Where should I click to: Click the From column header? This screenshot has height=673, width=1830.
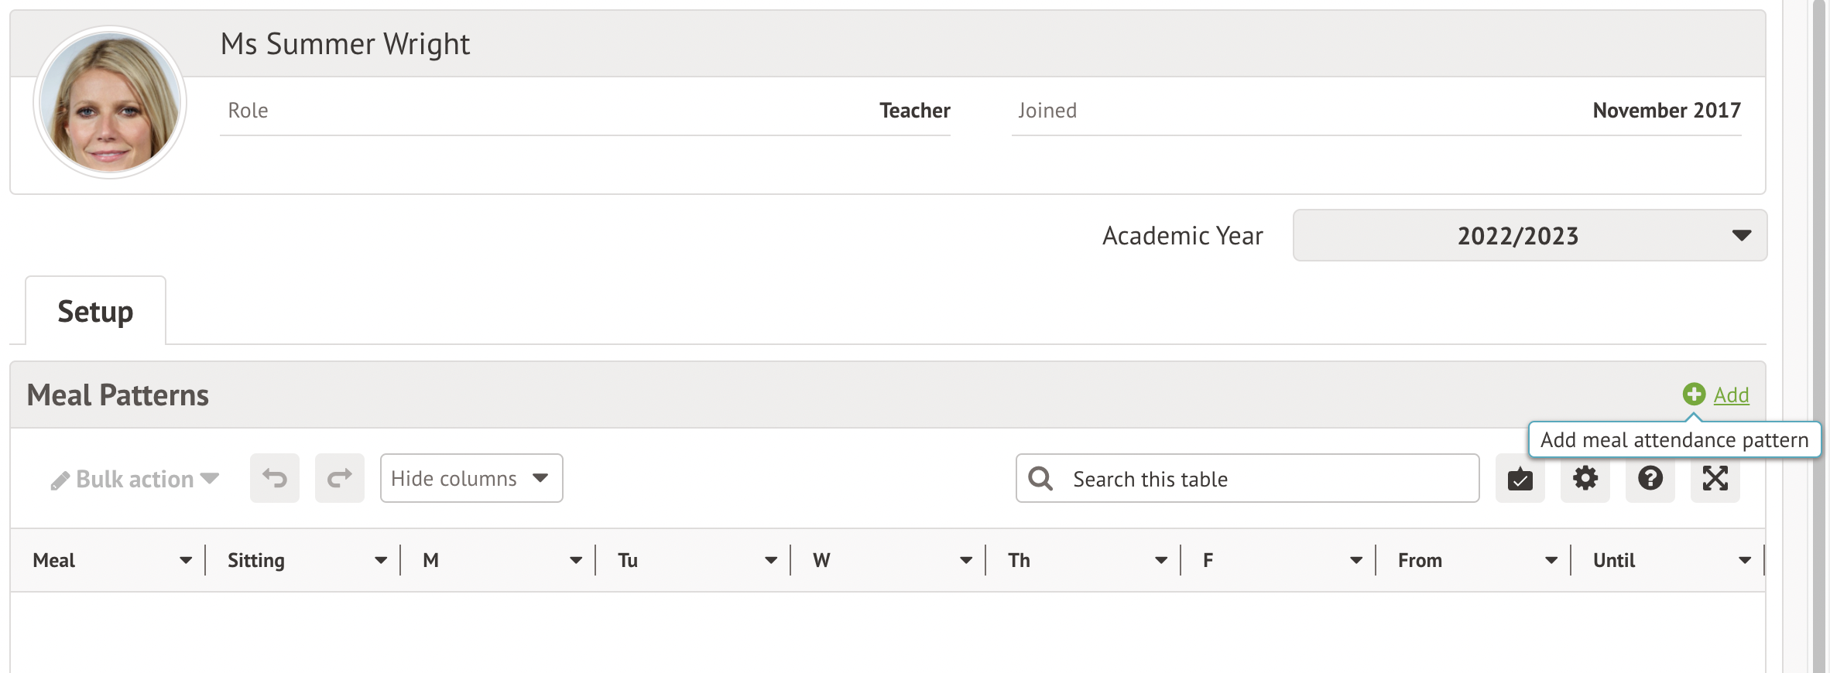click(x=1420, y=561)
